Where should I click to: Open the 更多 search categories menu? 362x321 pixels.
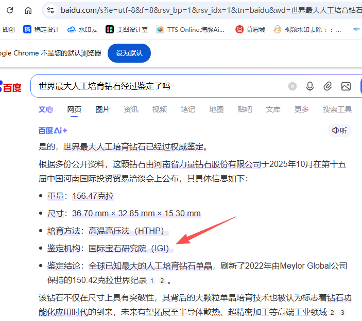301,109
